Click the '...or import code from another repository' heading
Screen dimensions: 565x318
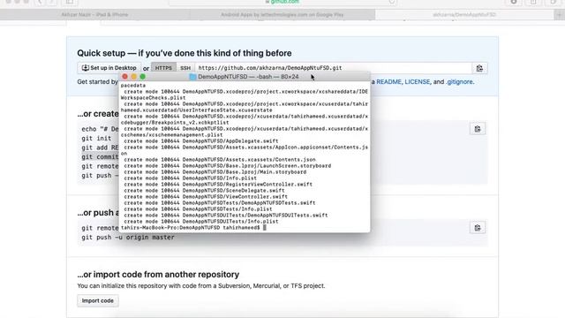click(x=158, y=275)
